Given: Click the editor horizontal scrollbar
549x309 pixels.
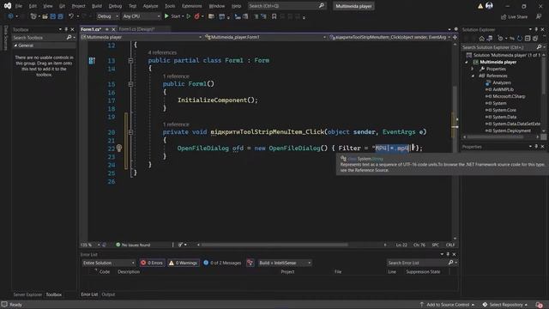Looking at the screenshot, I should 274,245.
